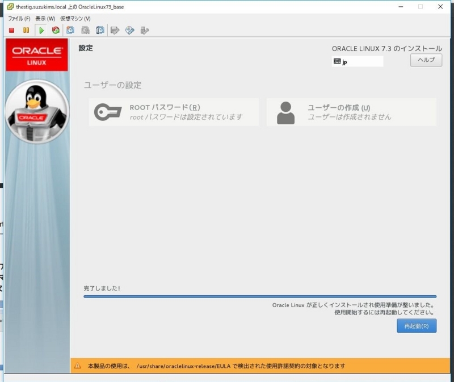Close the OracleLinux73_base console window
The height and width of the screenshot is (382, 454).
coord(440,7)
